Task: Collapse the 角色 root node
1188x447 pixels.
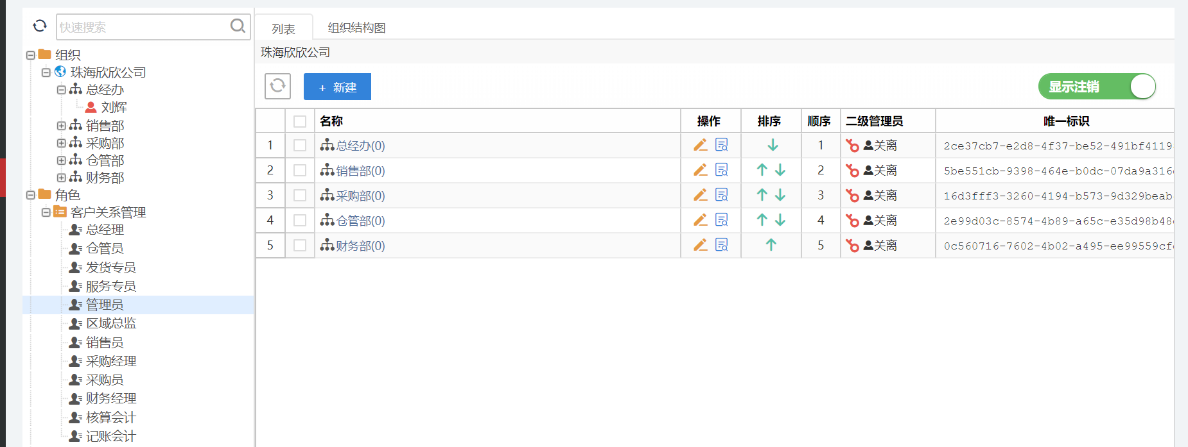Action: tap(30, 195)
